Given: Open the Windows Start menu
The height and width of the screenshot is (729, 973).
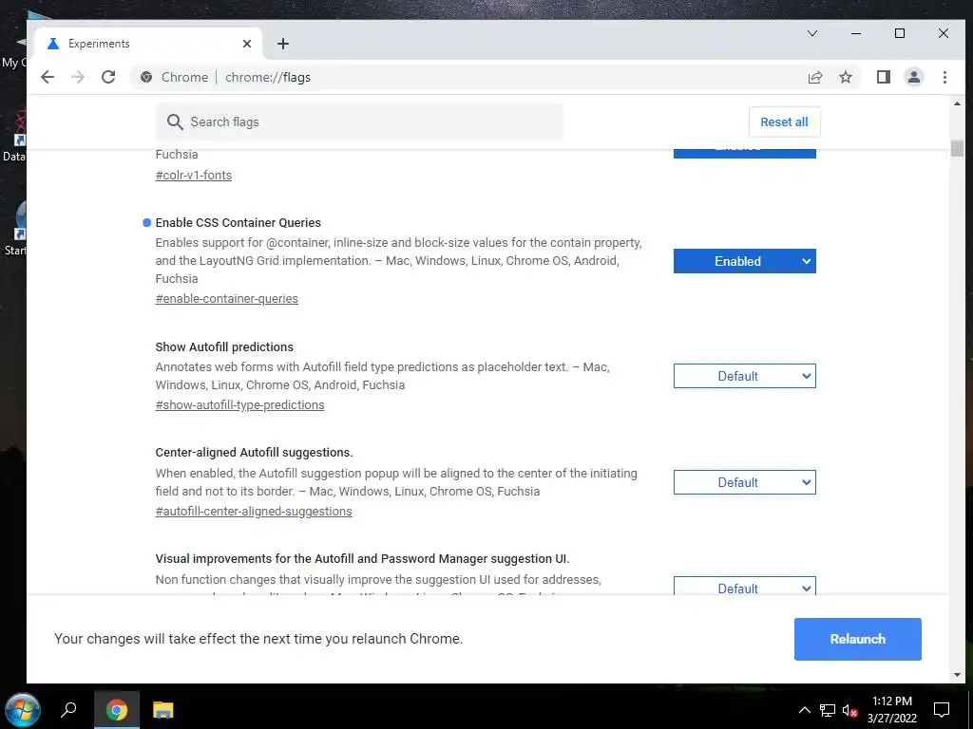Looking at the screenshot, I should click(x=23, y=710).
